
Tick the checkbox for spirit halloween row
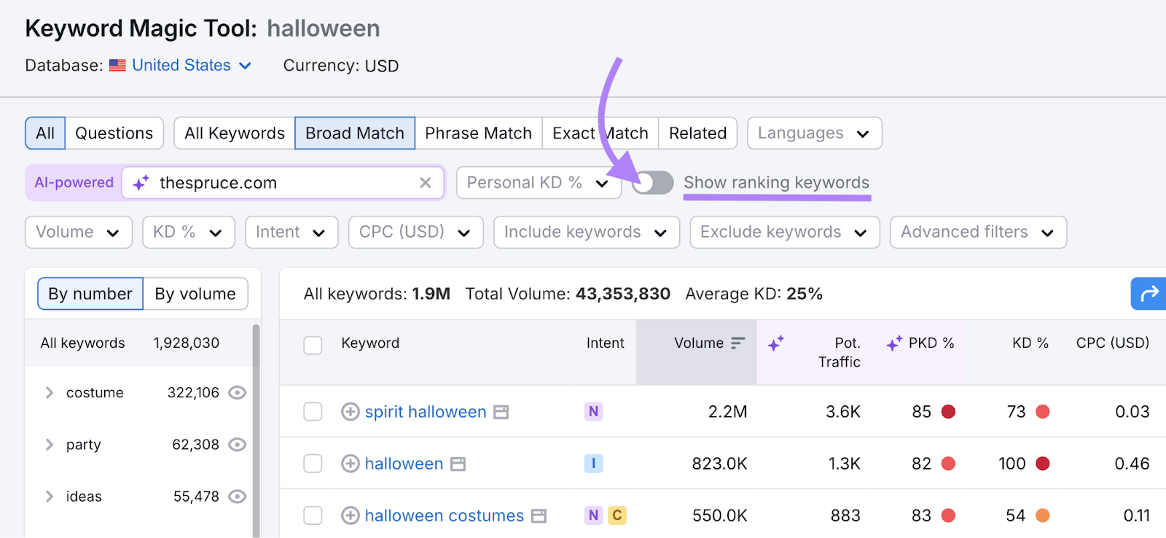click(313, 412)
